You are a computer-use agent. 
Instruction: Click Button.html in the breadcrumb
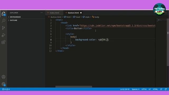[56, 17]
